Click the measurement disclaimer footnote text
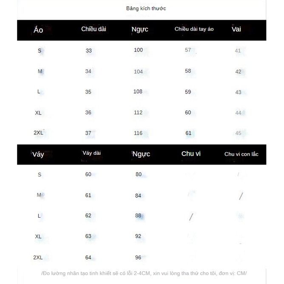This screenshot has width=284, height=284. 144,273
